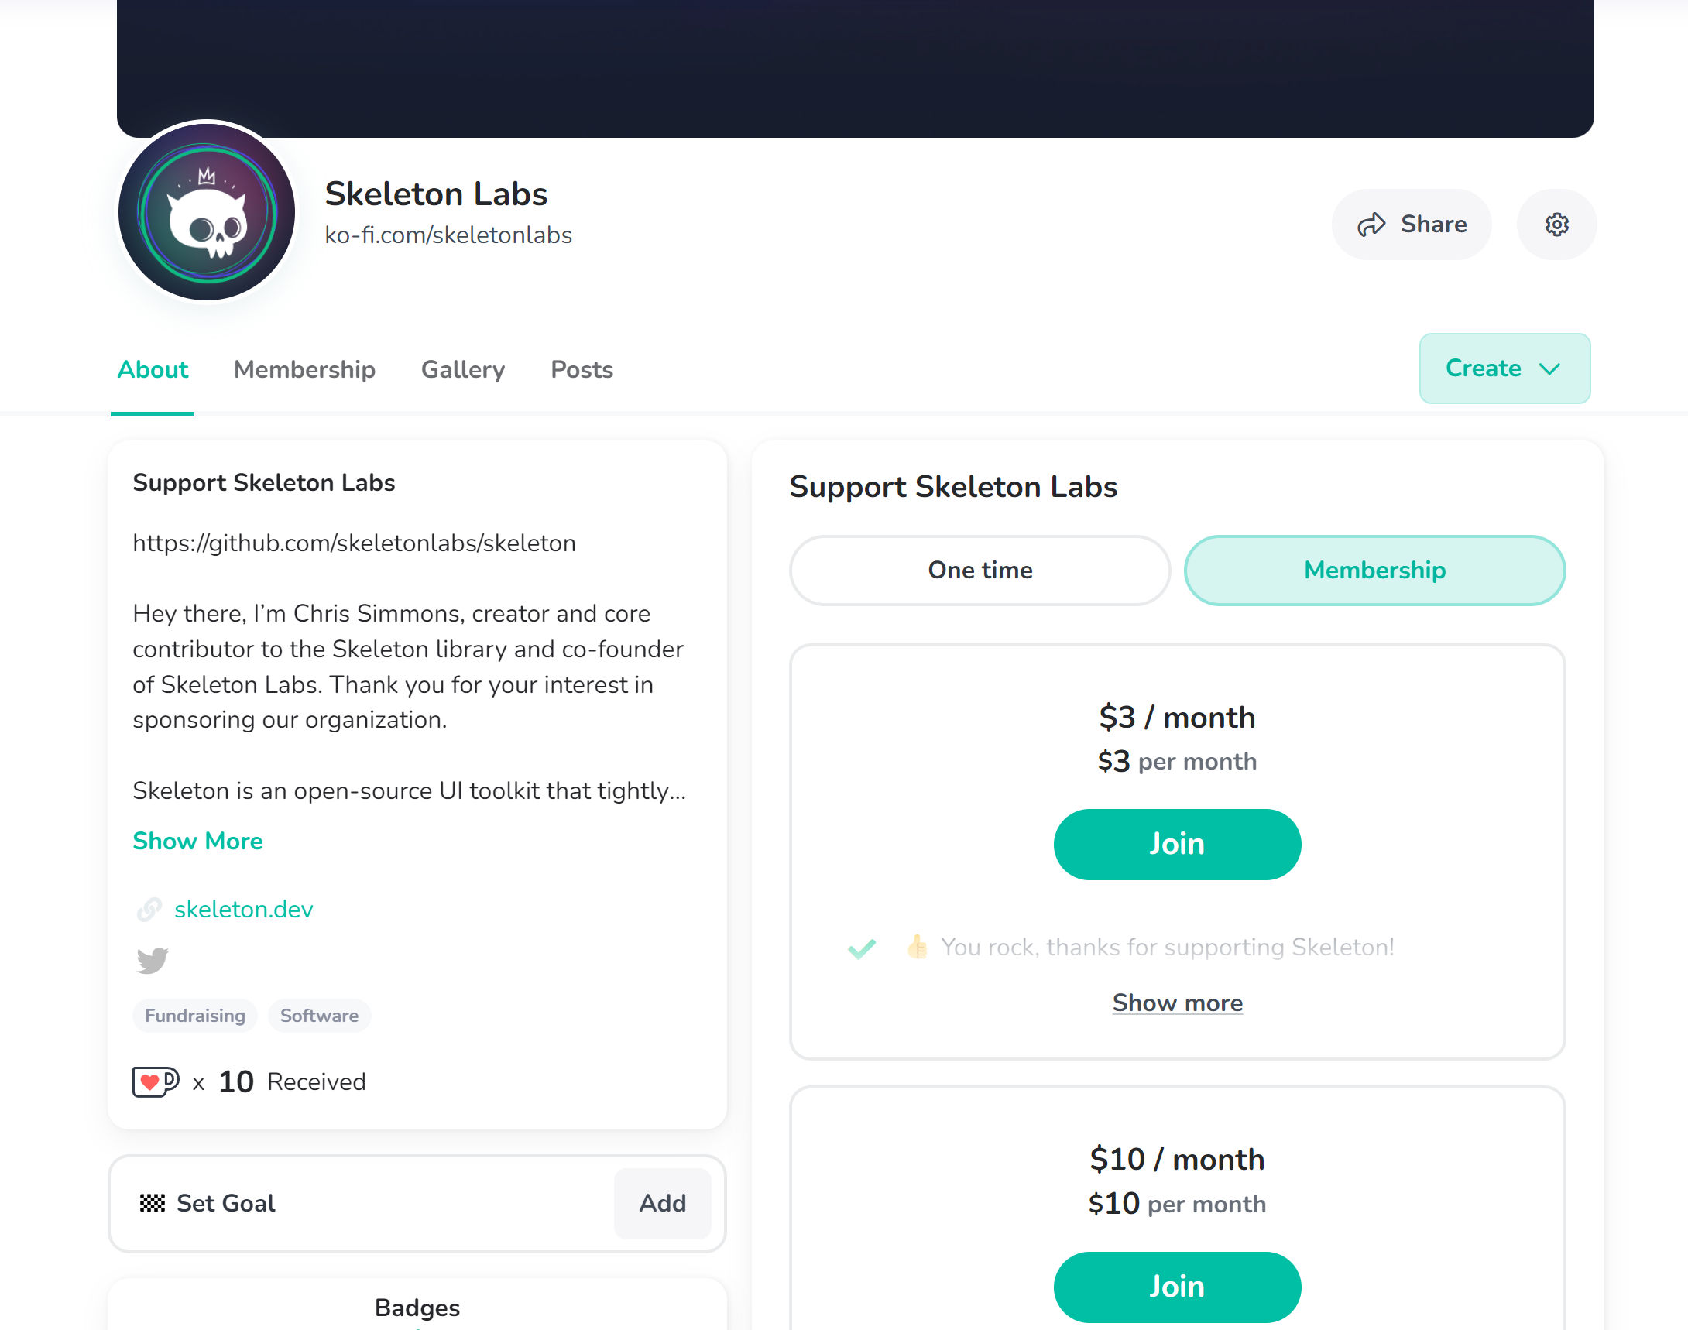This screenshot has width=1688, height=1330.
Task: Open the skeleton.dev website link
Action: tap(243, 909)
